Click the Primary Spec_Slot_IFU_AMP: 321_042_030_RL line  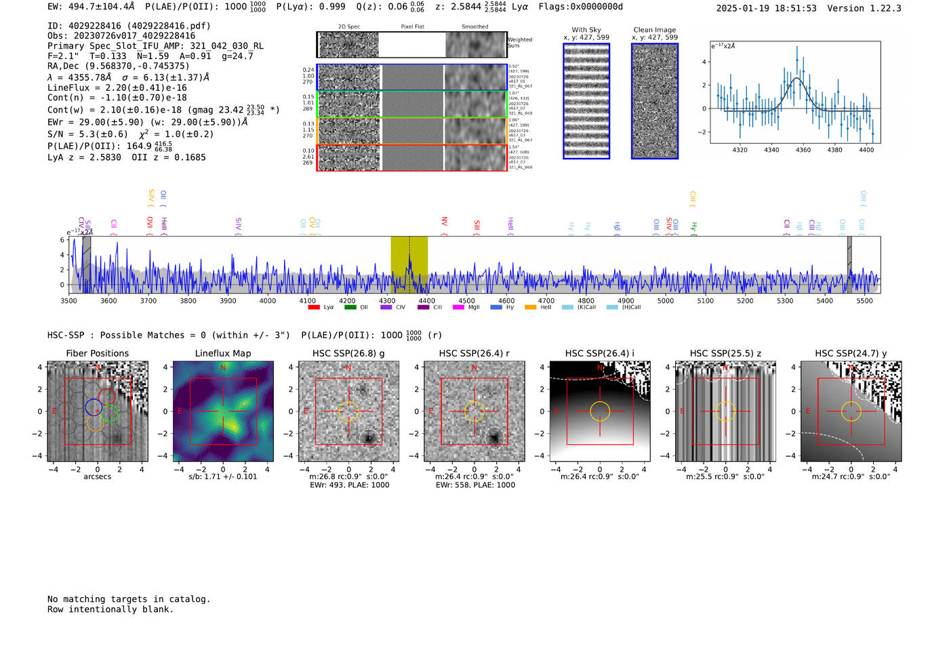[x=155, y=46]
